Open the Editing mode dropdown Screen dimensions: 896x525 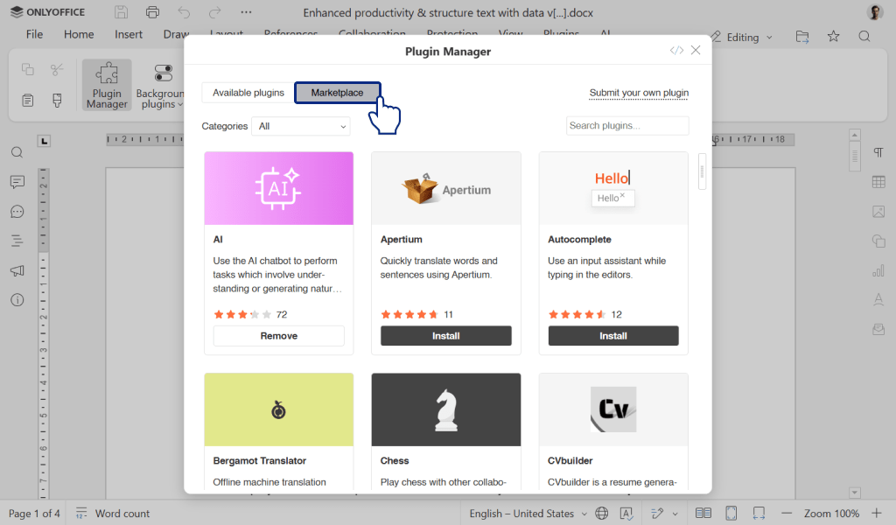742,37
